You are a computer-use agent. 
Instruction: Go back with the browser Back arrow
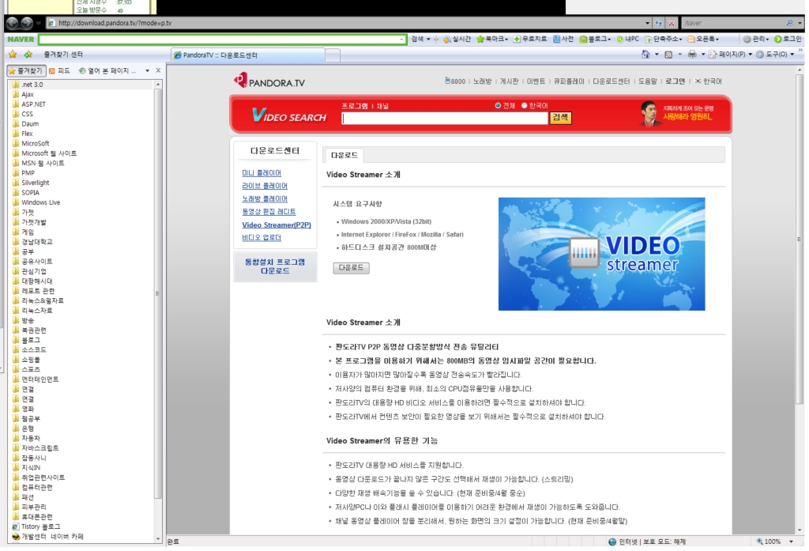pos(13,23)
